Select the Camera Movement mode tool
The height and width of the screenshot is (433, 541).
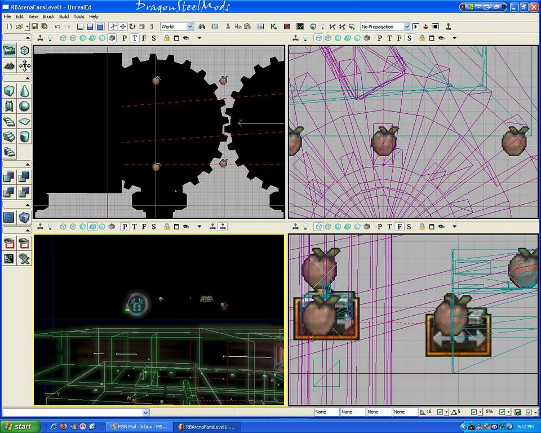10,51
